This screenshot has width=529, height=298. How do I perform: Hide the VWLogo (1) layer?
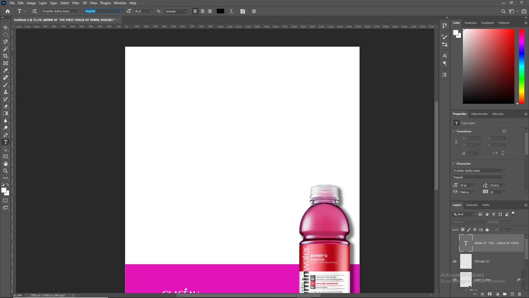455,262
